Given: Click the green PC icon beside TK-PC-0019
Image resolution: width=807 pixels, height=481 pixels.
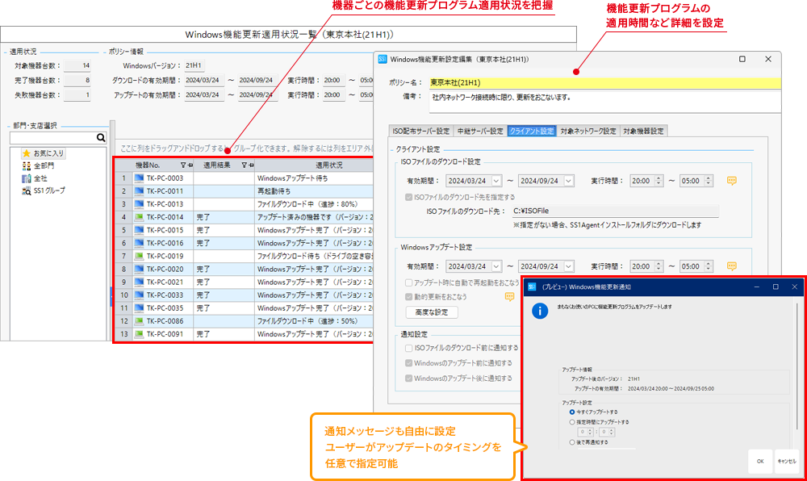Looking at the screenshot, I should click(x=139, y=256).
